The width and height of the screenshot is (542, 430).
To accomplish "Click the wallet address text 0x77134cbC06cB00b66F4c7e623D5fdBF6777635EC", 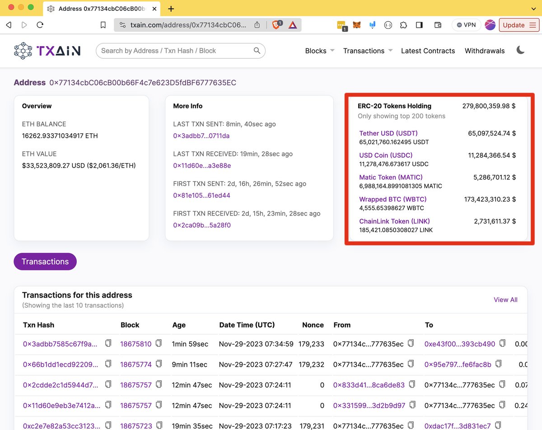I will click(143, 83).
